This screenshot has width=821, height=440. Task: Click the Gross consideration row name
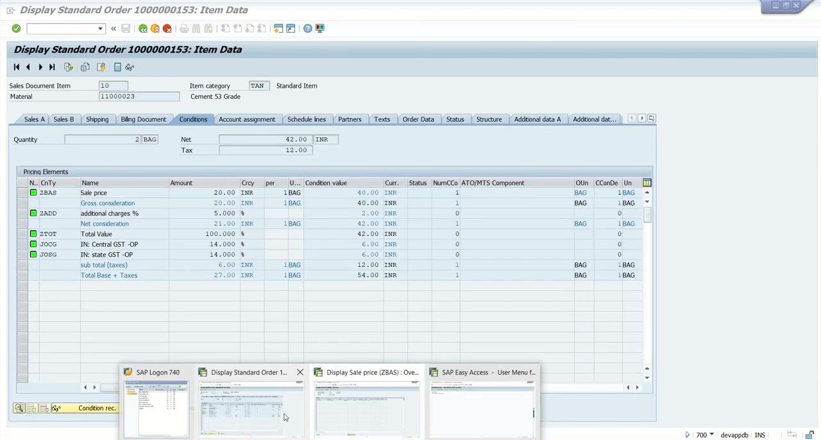click(x=108, y=203)
